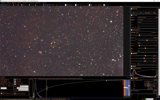160x100 pixels.
Task: Click the grey FX selection area toolbar icon
Action: click(91, 5)
